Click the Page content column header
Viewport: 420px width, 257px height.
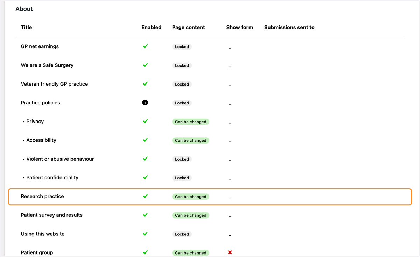click(x=189, y=27)
